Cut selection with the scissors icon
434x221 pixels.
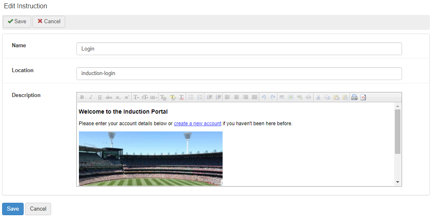click(x=318, y=97)
